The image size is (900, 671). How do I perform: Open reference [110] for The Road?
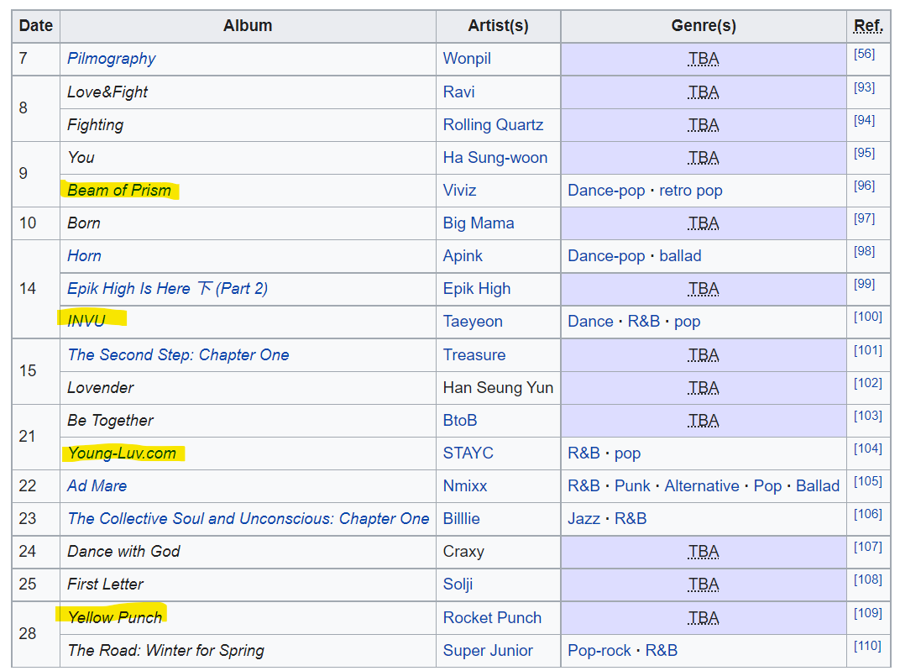pyautogui.click(x=867, y=646)
